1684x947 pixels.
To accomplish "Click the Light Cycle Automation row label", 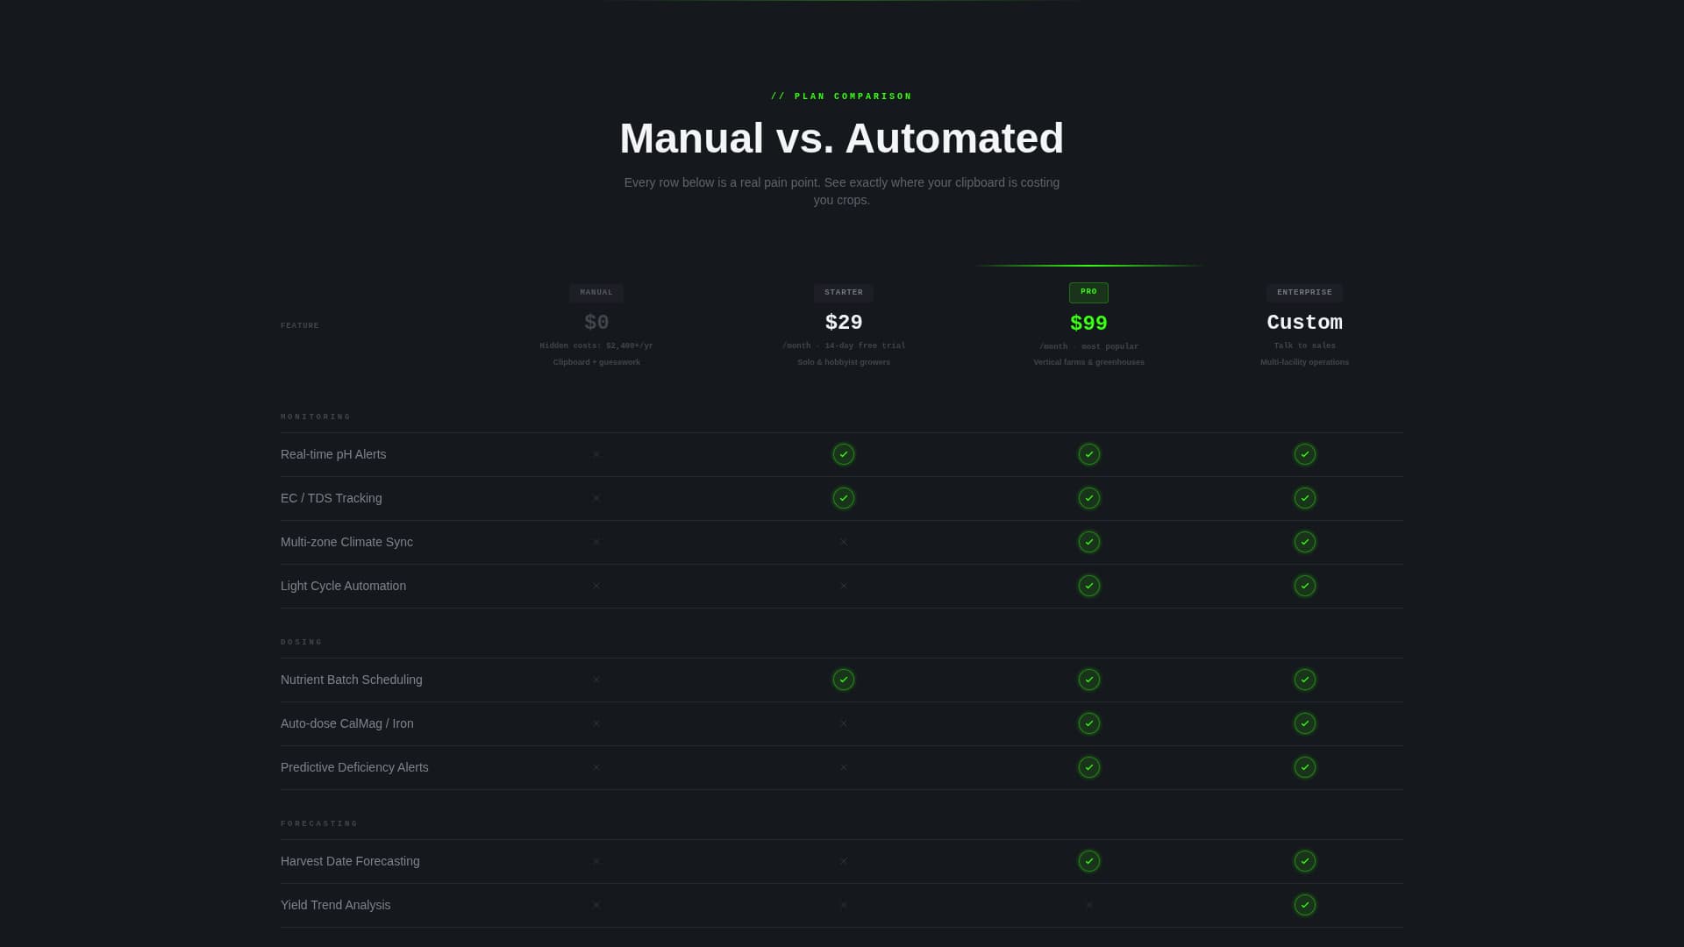I will (x=343, y=586).
